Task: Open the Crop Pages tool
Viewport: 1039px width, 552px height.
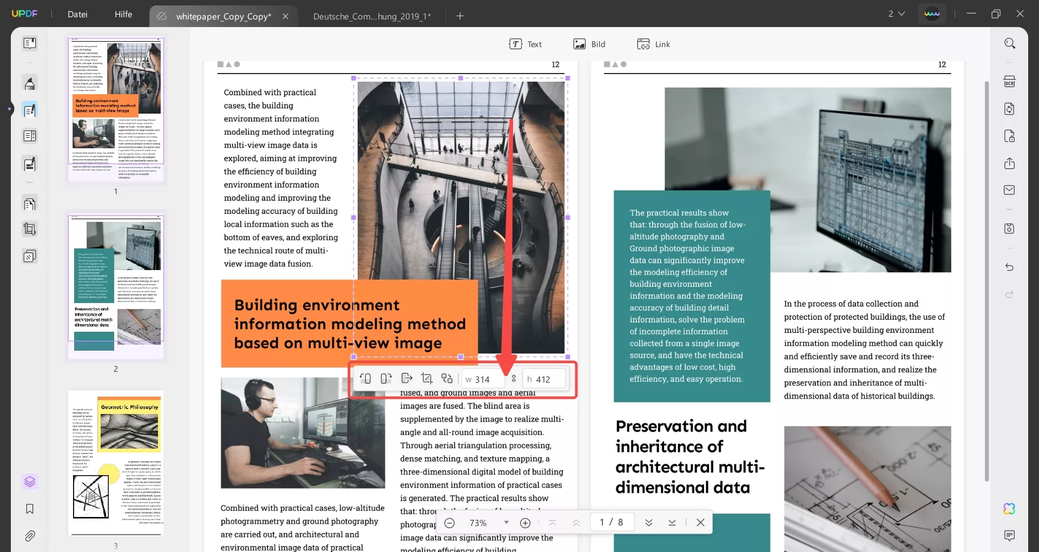Action: click(x=30, y=229)
